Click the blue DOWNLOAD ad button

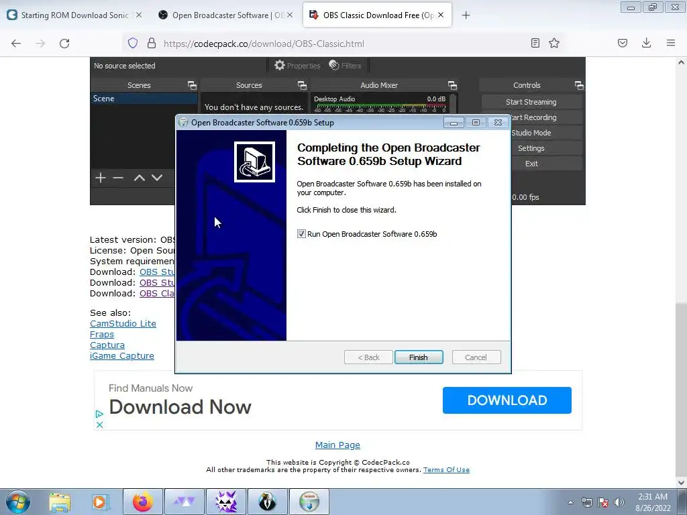coord(507,400)
